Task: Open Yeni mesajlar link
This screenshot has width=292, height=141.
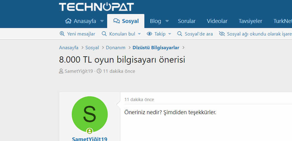Action: click(81, 34)
